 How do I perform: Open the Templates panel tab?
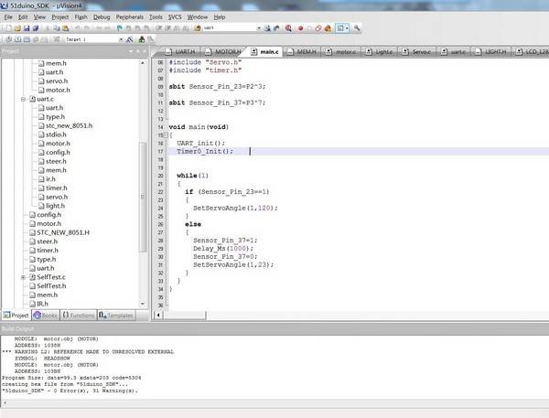115,314
